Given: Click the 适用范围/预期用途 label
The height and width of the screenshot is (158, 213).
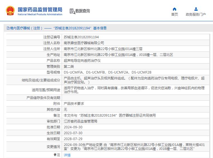Looking at the screenshot, I should (x=46, y=90).
